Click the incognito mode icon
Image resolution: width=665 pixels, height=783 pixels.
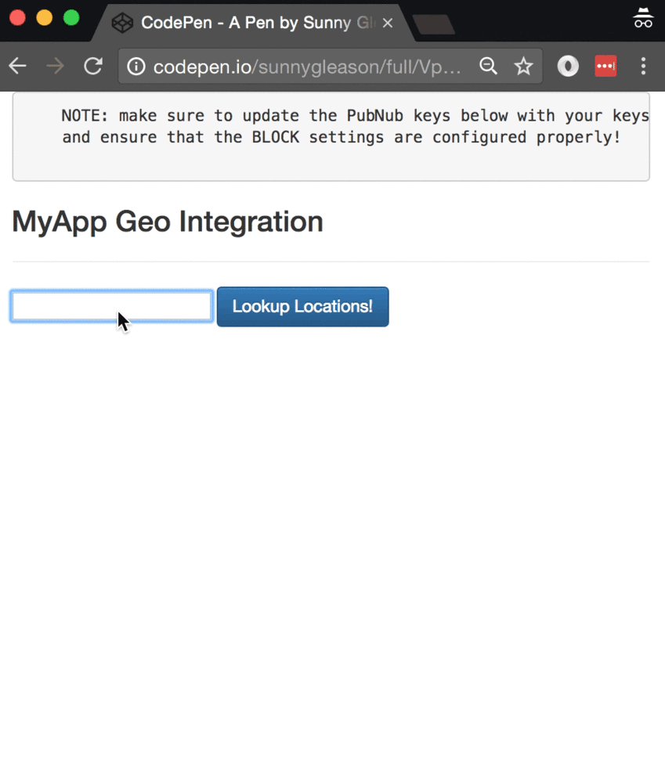coord(643,19)
